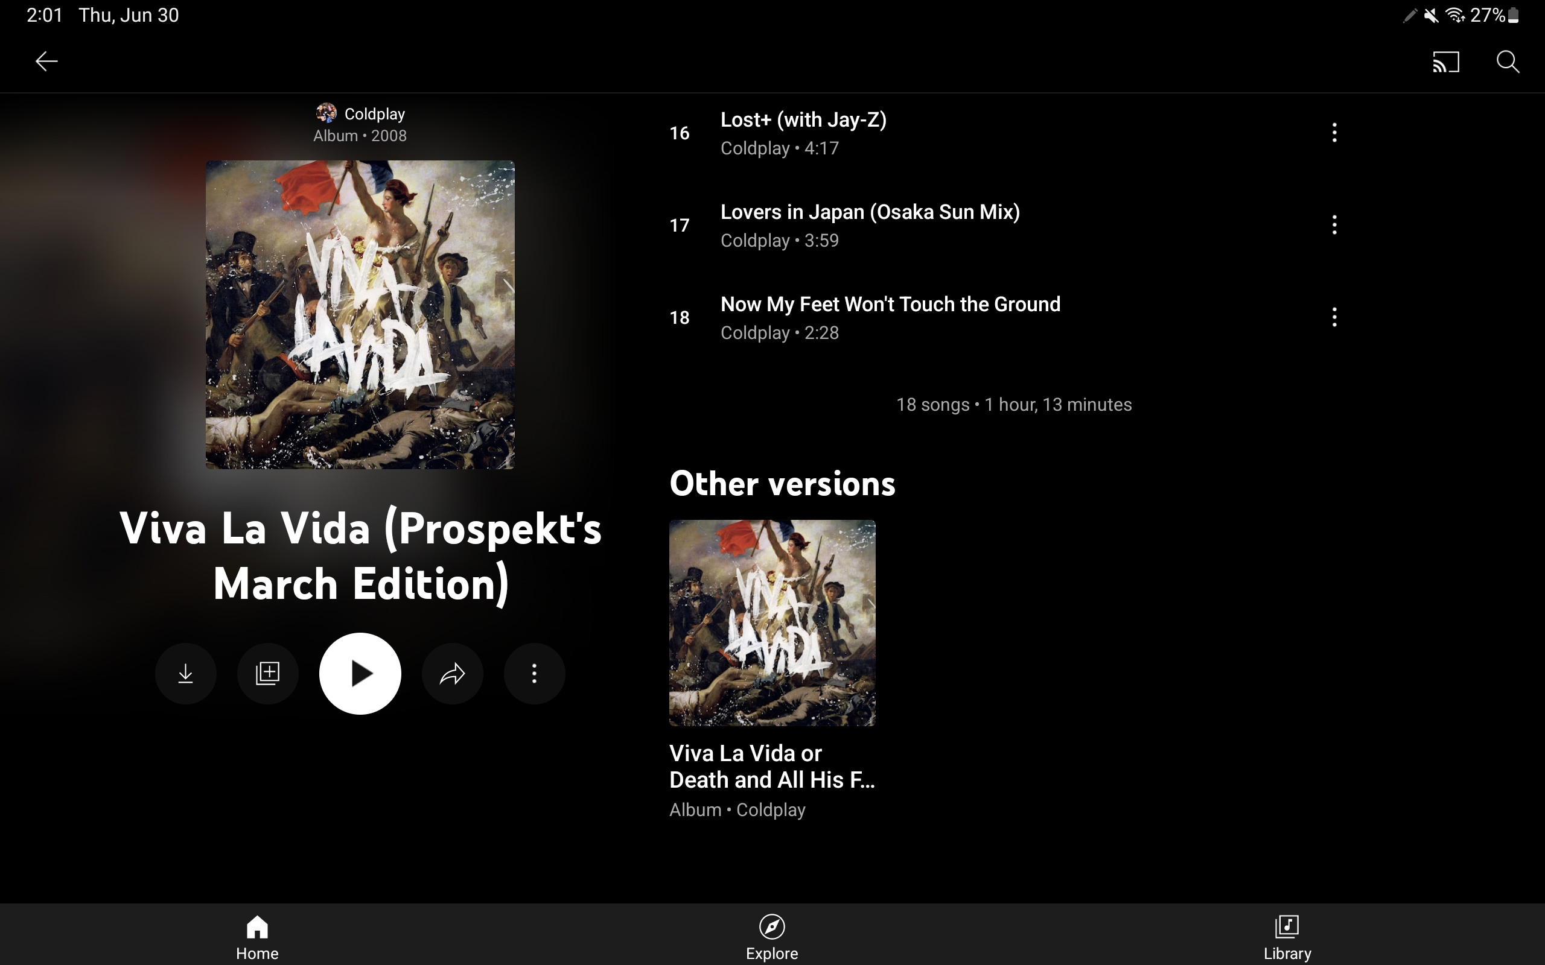This screenshot has height=965, width=1545.
Task: Switch to the Library tab
Action: [x=1287, y=937]
